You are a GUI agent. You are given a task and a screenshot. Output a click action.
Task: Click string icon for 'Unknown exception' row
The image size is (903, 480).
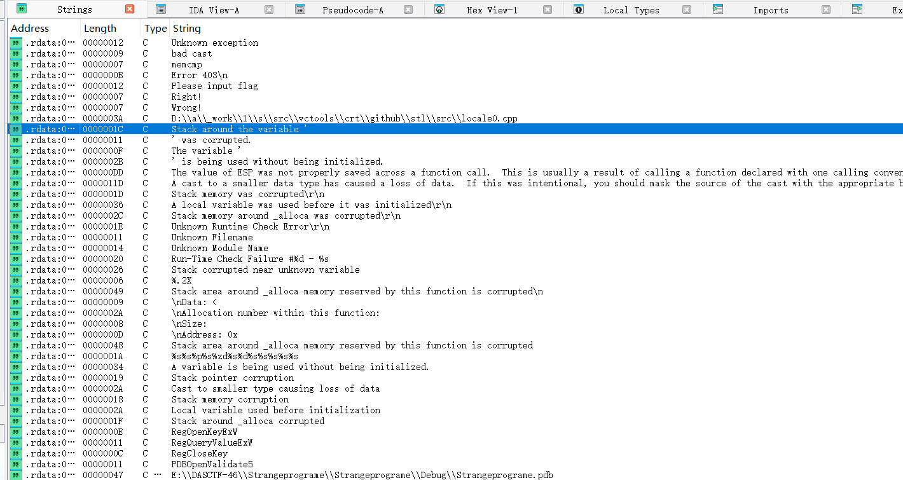pyautogui.click(x=16, y=43)
